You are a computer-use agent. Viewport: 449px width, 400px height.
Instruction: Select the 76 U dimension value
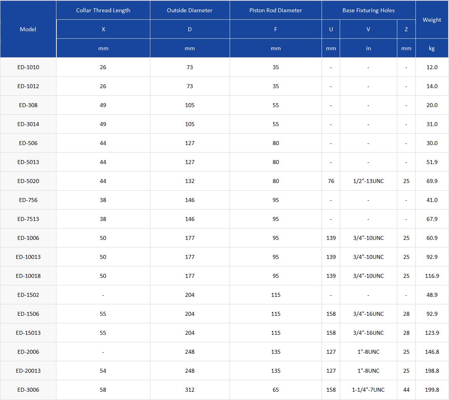point(331,181)
